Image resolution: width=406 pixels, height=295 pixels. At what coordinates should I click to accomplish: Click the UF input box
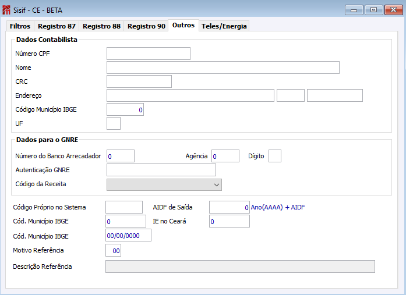pyautogui.click(x=114, y=123)
